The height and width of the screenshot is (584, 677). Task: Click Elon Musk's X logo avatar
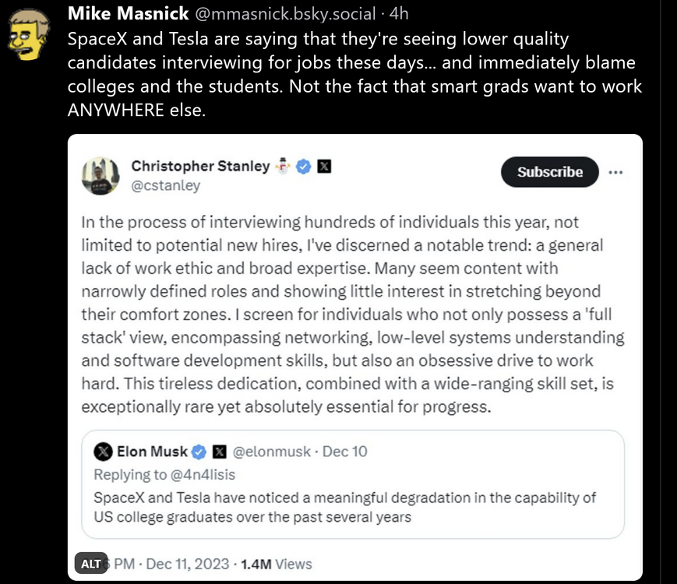[104, 452]
